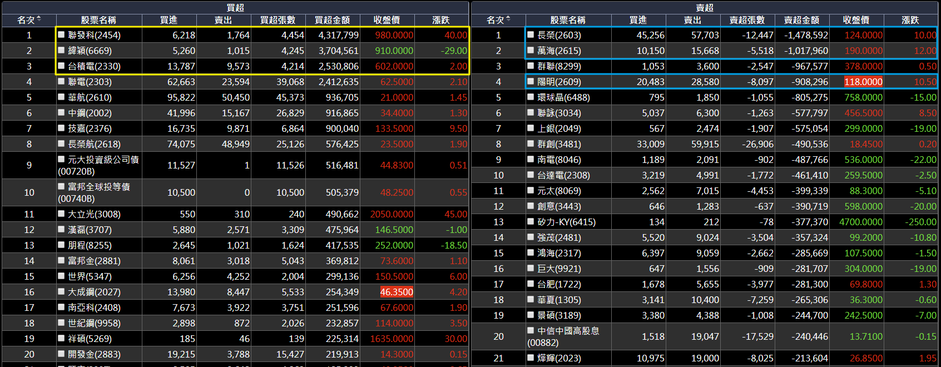Open stock name 開發金(2883)
The image size is (941, 367).
tap(94, 354)
